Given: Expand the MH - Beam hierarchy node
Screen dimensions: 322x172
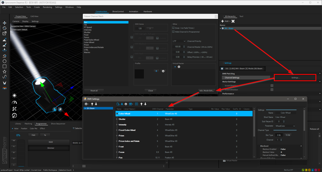Looking at the screenshot, I should pos(221,28).
